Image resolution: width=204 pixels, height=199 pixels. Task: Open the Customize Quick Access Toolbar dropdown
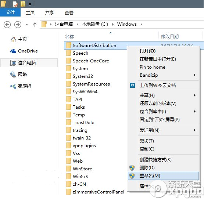(30, 4)
